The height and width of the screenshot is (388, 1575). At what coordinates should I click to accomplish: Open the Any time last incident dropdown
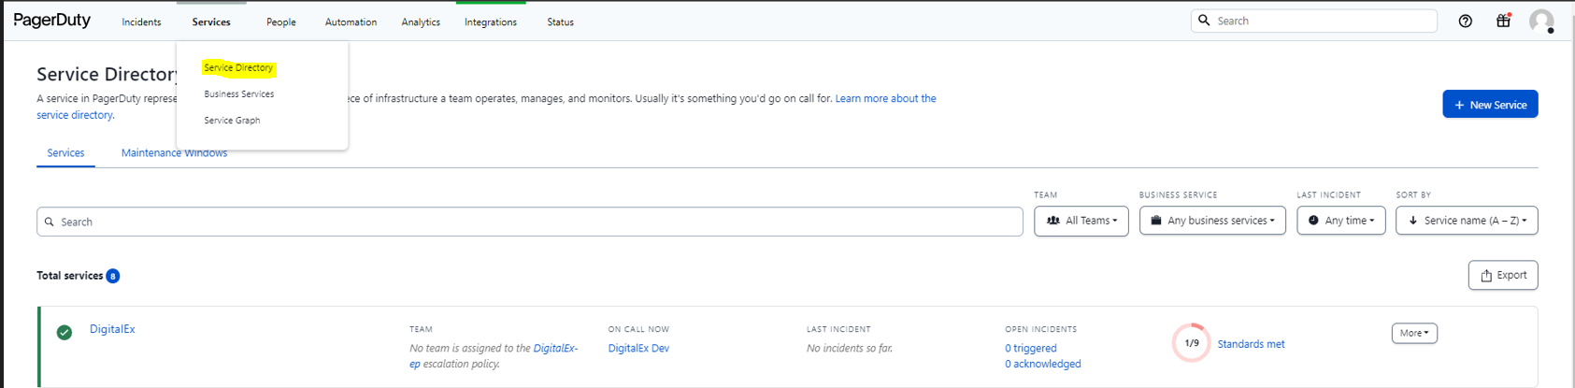(x=1340, y=221)
